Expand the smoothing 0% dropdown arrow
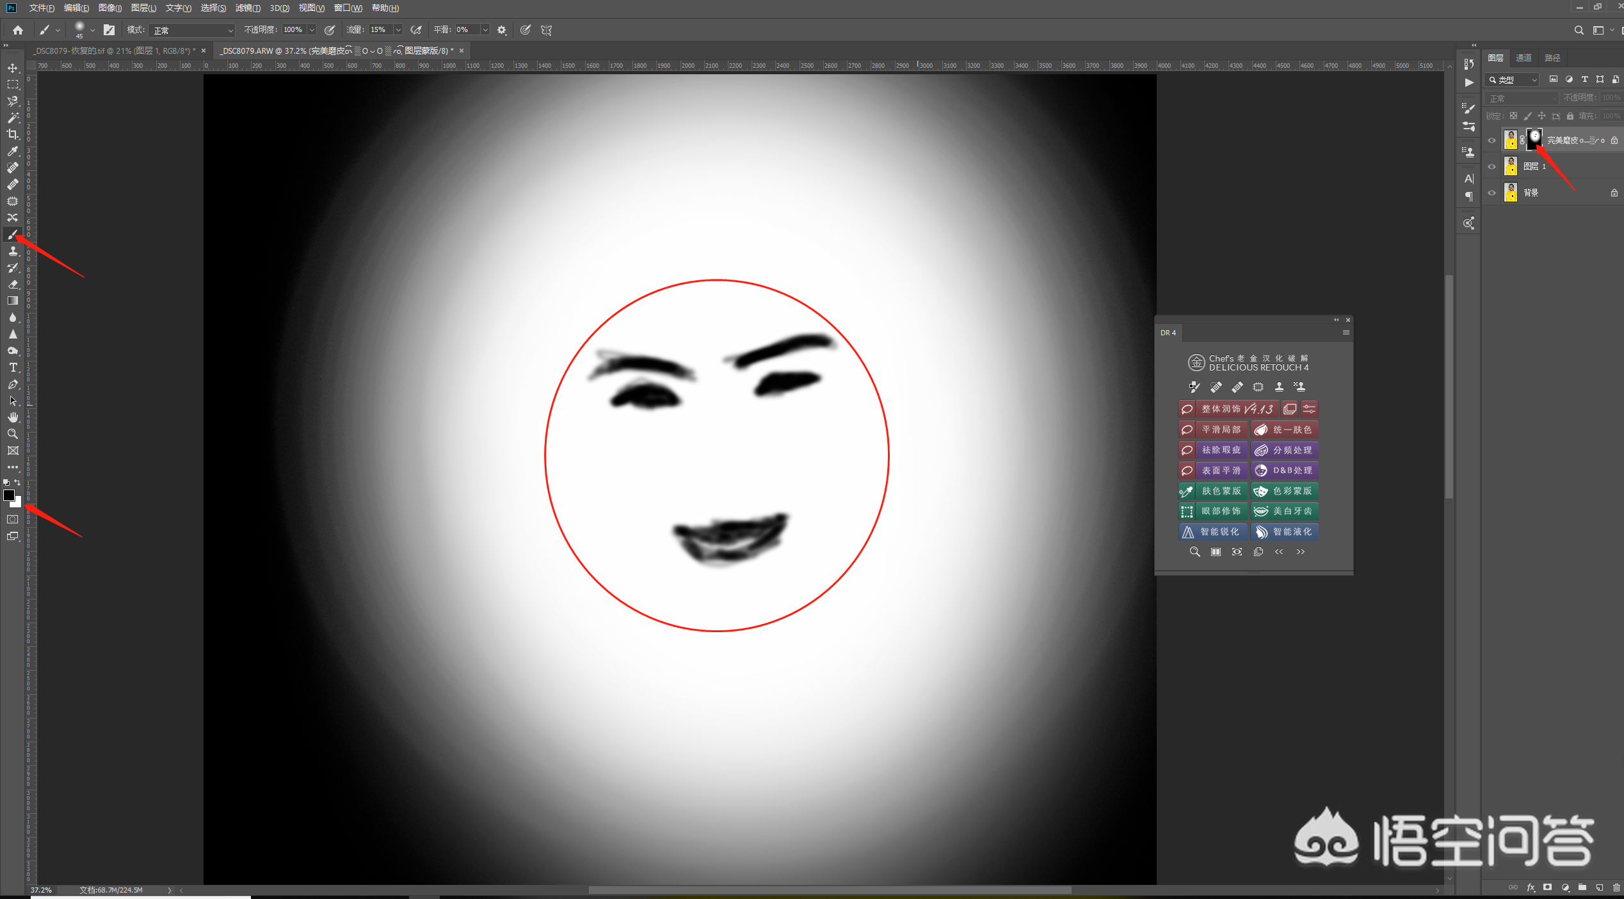 coord(485,30)
